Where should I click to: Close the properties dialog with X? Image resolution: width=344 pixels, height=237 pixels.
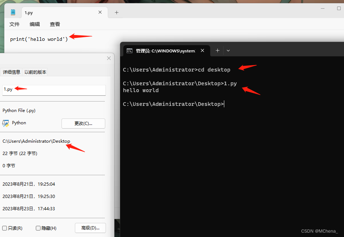coord(109,58)
